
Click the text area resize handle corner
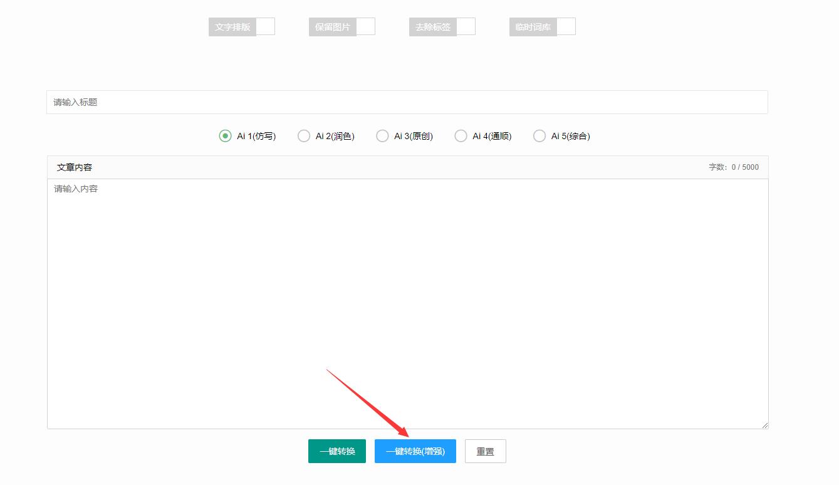[x=764, y=425]
